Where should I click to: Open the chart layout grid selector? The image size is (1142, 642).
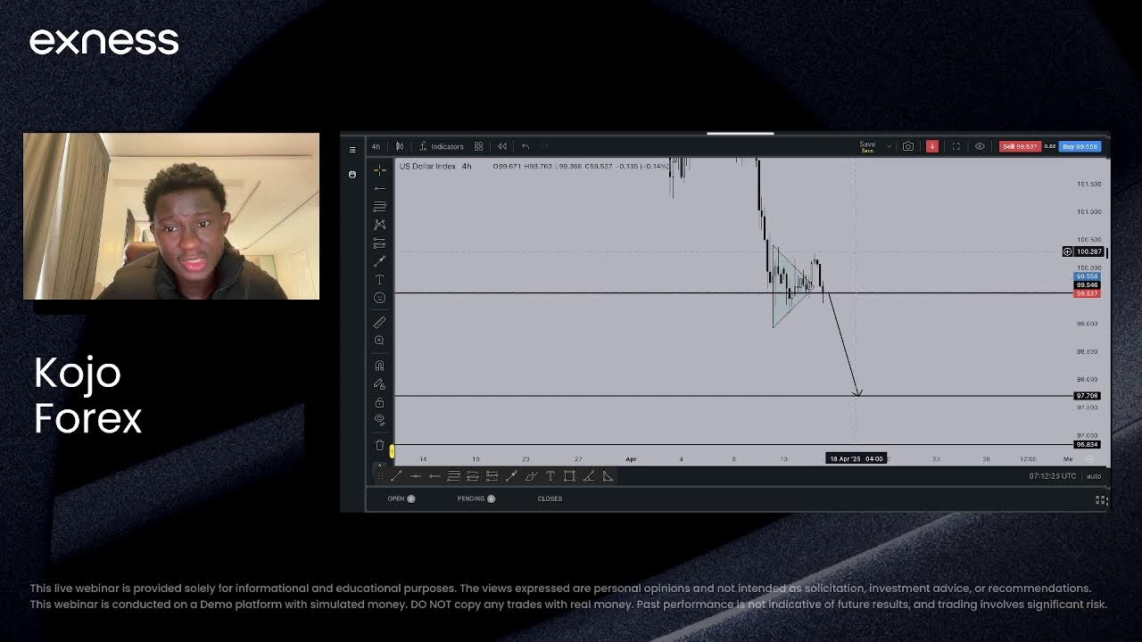tap(478, 146)
